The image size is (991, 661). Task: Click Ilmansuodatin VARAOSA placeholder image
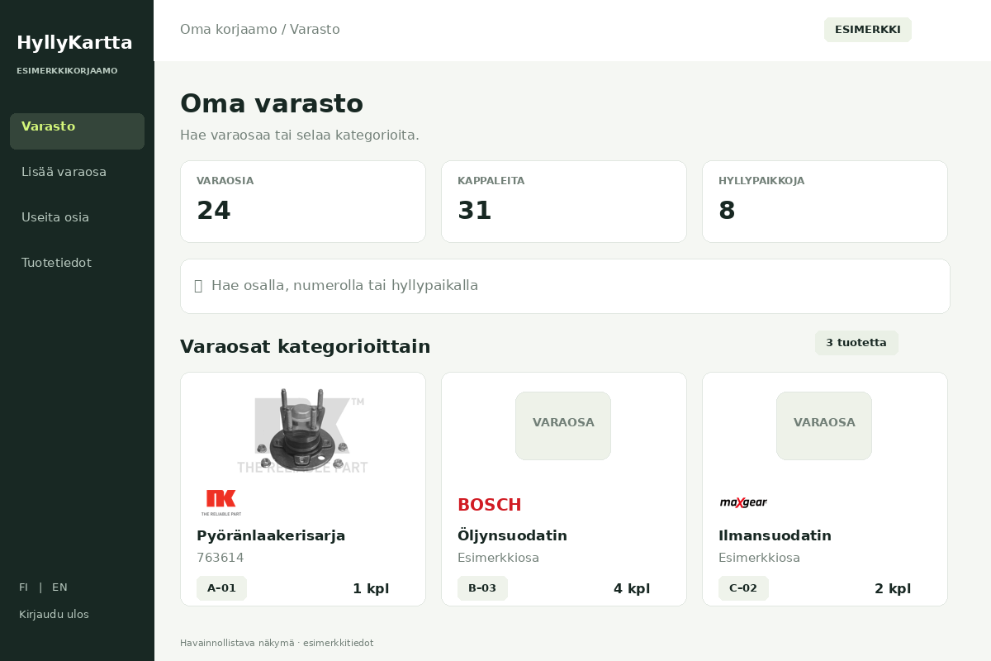tap(824, 426)
